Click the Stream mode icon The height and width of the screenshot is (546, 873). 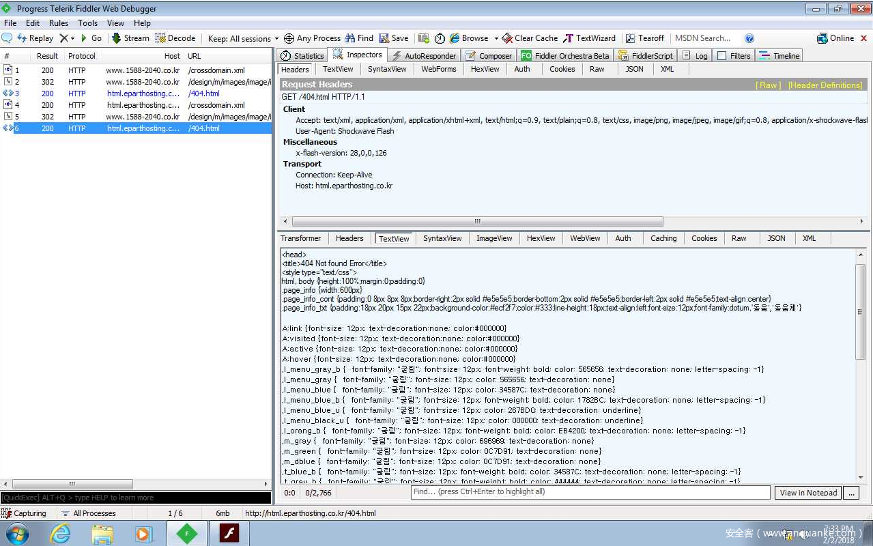(x=117, y=38)
